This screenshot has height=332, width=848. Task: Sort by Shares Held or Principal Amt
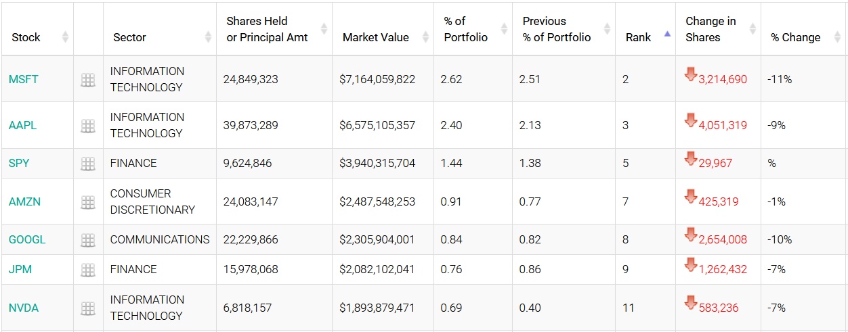[267, 29]
